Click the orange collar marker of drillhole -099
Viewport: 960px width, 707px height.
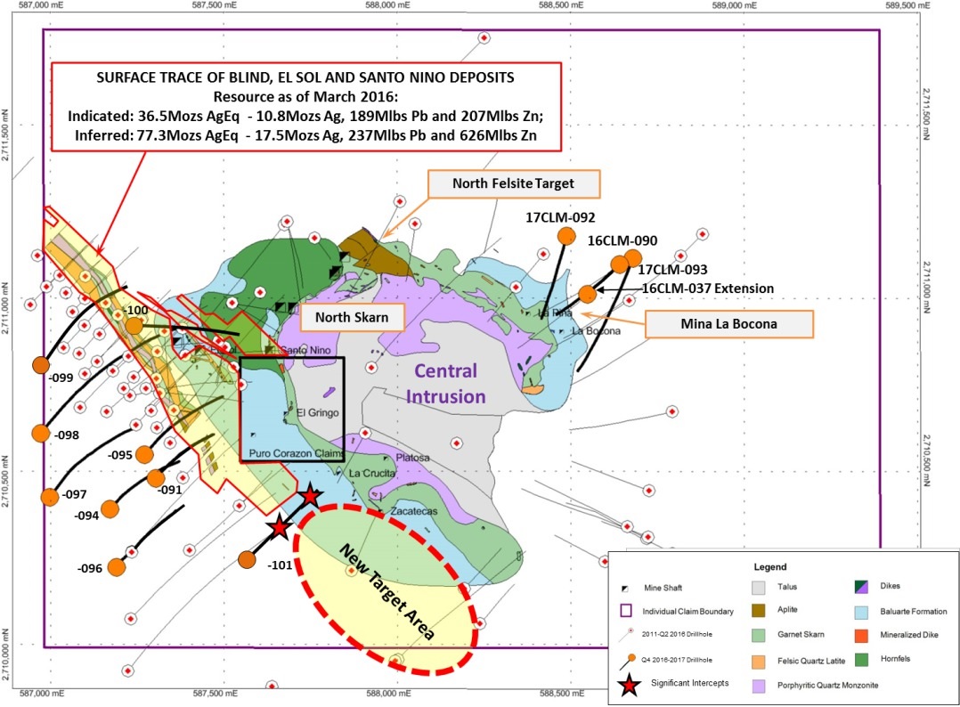tap(40, 365)
